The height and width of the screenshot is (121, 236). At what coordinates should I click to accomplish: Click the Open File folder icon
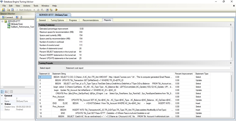click(9, 10)
